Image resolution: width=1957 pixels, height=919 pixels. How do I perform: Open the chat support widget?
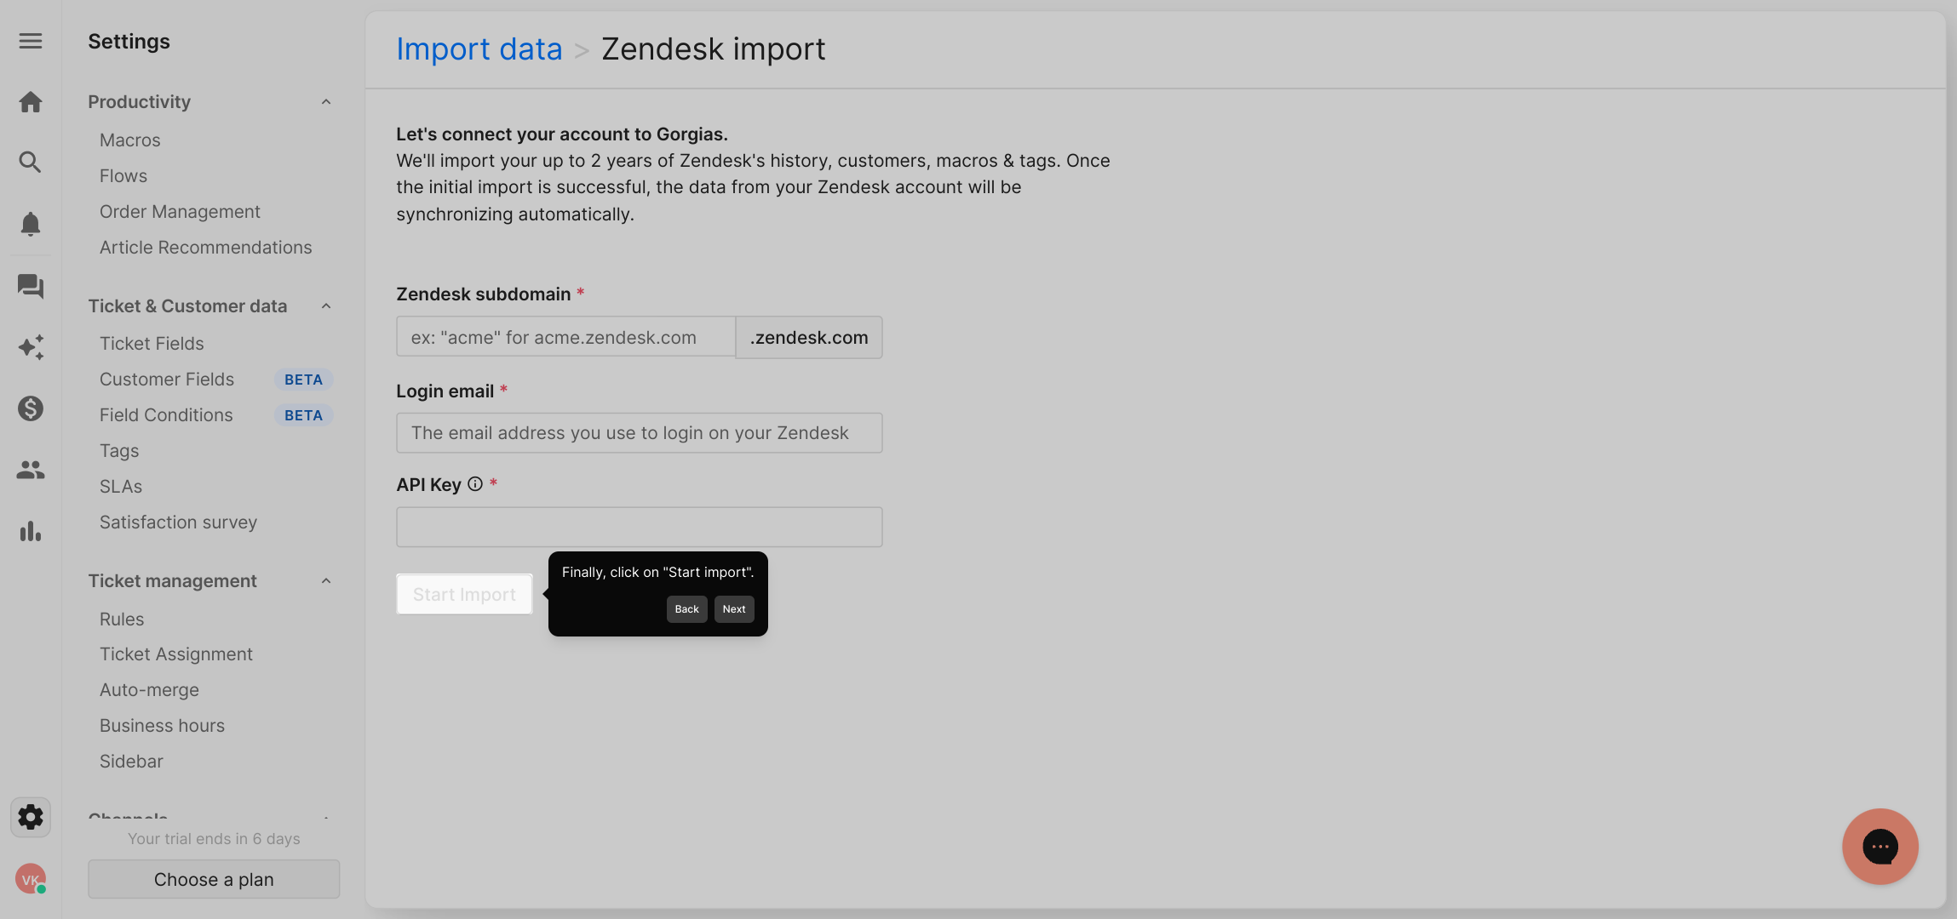click(1880, 847)
